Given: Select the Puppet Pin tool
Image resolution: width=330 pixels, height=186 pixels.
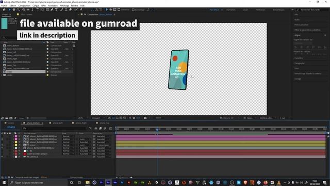Looking at the screenshot, I should (x=81, y=10).
